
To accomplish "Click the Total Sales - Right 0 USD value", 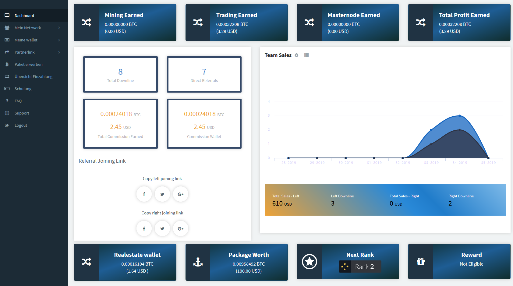I will click(x=396, y=203).
